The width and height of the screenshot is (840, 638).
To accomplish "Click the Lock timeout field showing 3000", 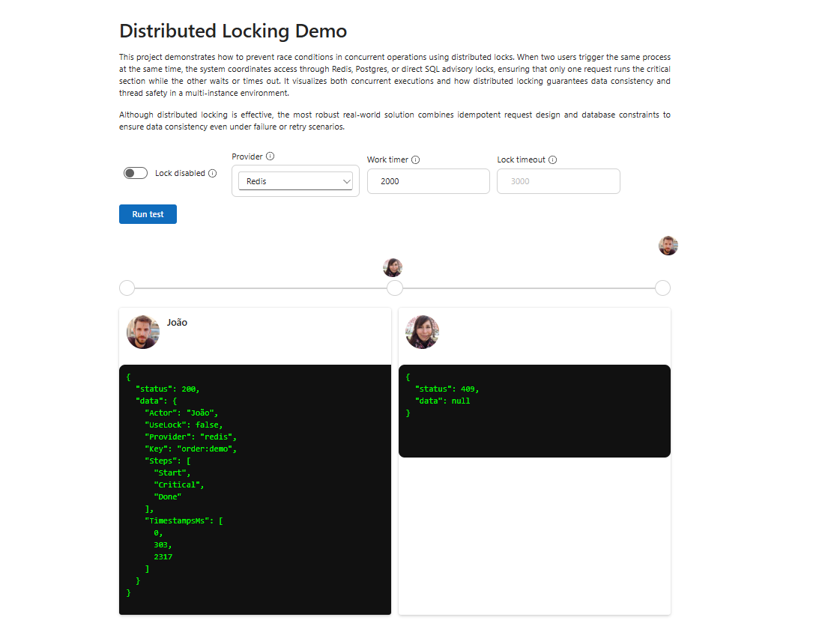I will pos(559,181).
